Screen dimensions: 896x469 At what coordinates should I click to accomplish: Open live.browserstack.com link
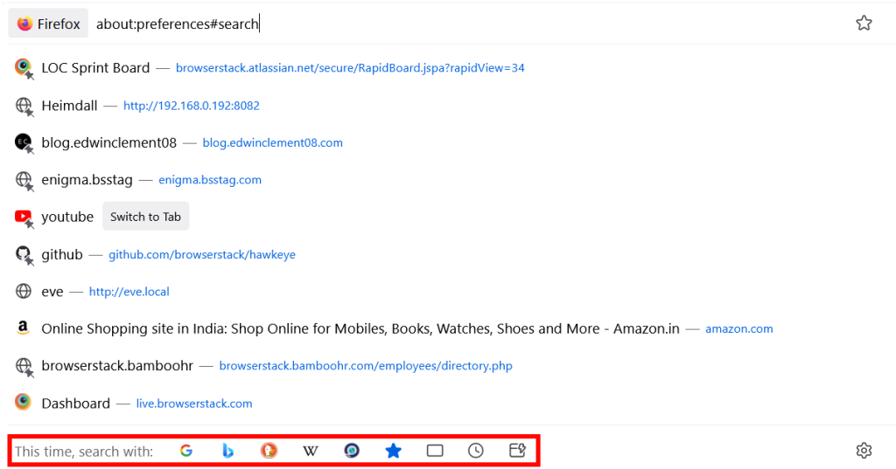[x=193, y=403]
